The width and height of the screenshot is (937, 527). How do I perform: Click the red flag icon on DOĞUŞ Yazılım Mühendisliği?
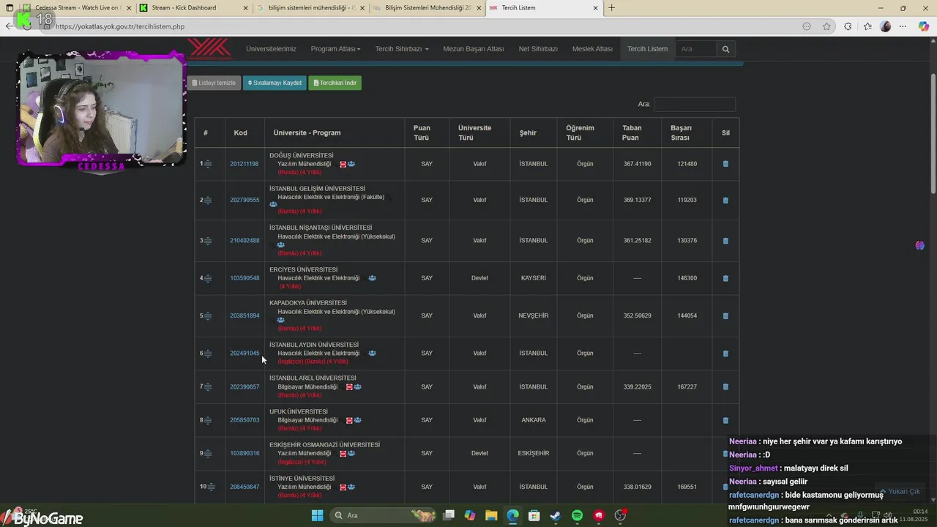[x=343, y=164]
